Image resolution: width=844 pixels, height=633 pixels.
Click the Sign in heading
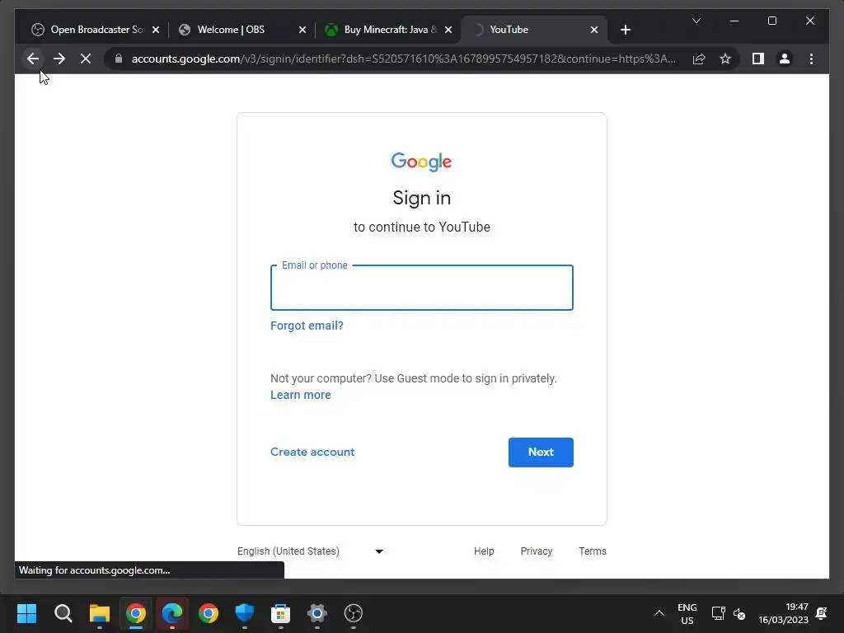pyautogui.click(x=421, y=198)
